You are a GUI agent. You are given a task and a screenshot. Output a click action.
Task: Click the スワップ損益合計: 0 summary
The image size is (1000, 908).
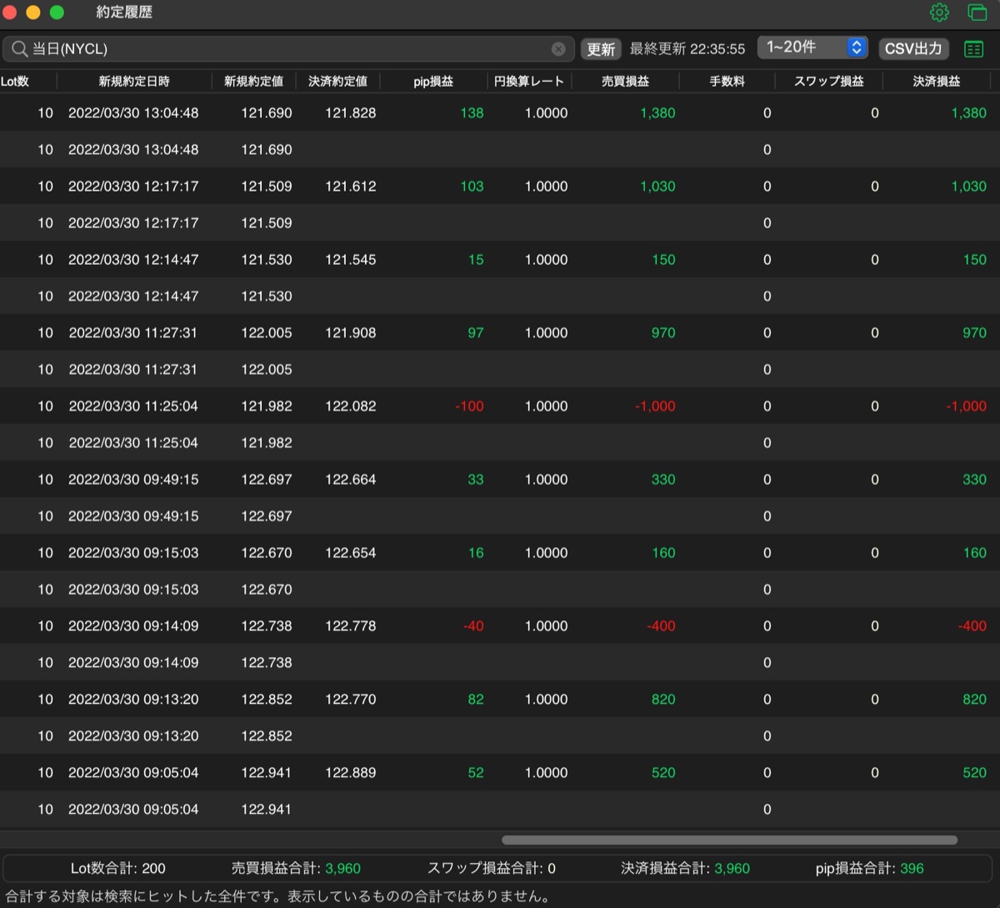pyautogui.click(x=492, y=868)
